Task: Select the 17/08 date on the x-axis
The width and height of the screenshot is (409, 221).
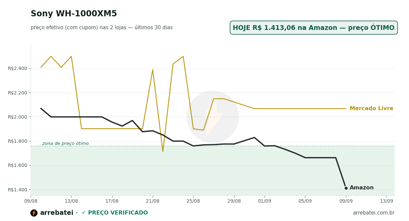Action: point(112,201)
